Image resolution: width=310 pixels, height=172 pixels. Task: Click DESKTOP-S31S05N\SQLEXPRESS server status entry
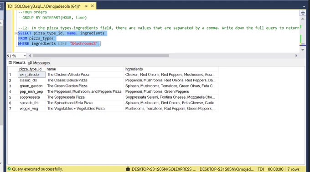(164, 169)
